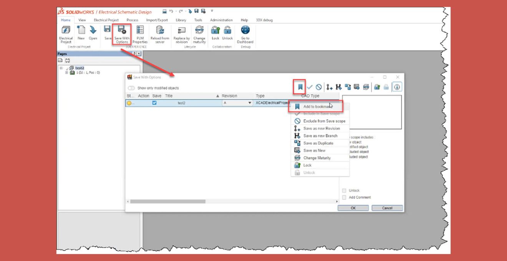Click the Cancel button
This screenshot has width=507, height=261.
point(387,207)
